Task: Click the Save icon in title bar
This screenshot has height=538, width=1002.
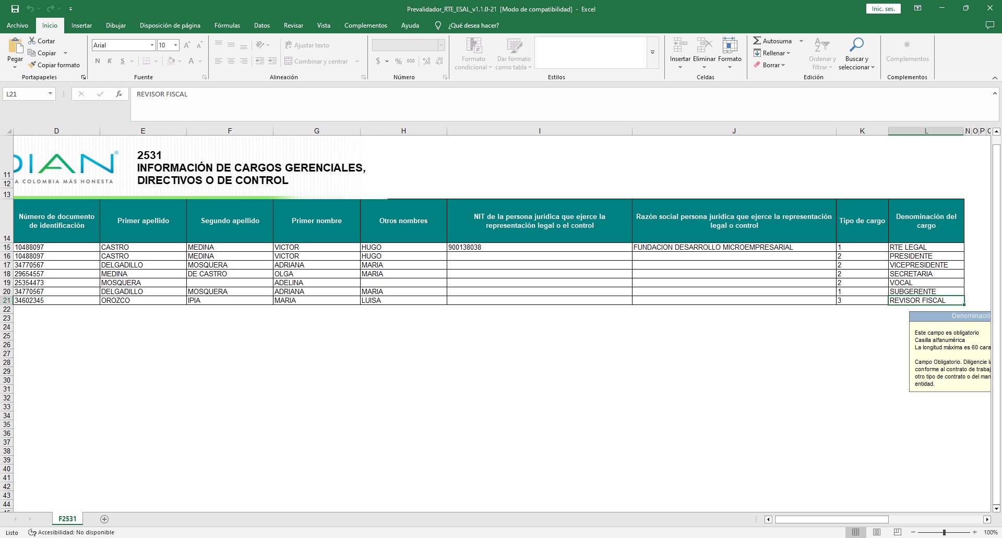Action: tap(15, 9)
